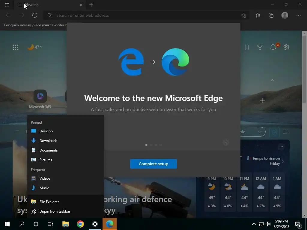The width and height of the screenshot is (307, 230).
Task: Click the page vertical scrollbar thumb
Action: (x=304, y=69)
